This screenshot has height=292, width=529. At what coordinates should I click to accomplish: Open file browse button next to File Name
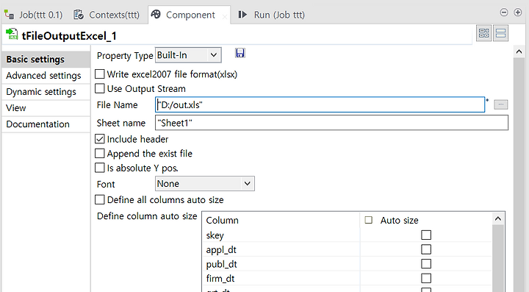coord(500,104)
